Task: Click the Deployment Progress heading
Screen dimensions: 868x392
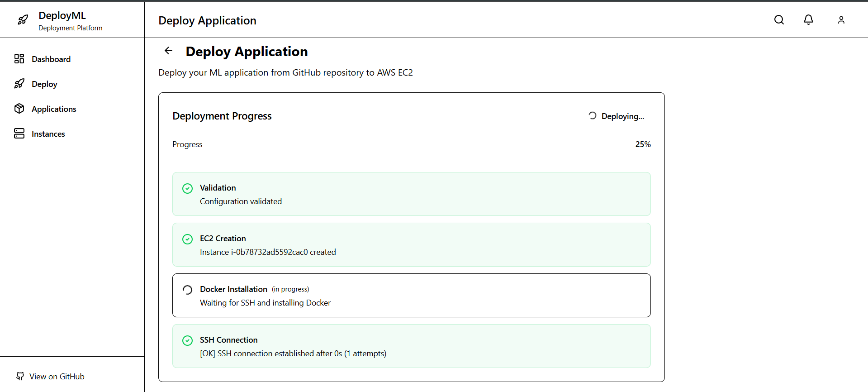Action: [222, 116]
